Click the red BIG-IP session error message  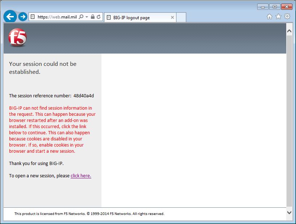click(52, 130)
